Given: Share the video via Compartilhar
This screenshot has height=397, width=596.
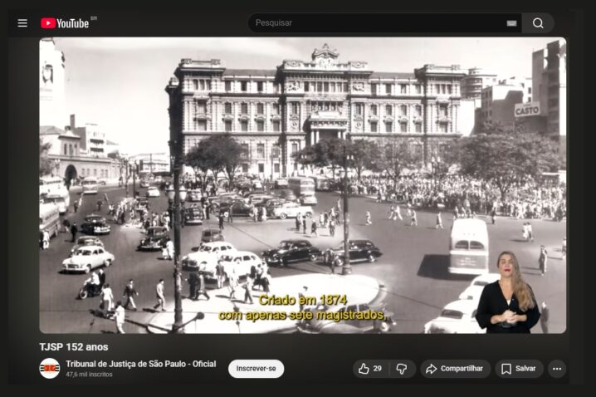Looking at the screenshot, I should [x=455, y=369].
